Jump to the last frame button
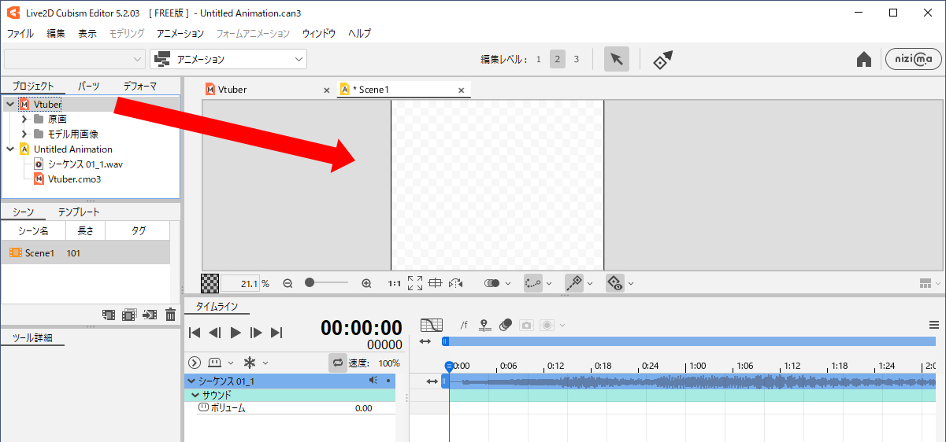946x442 pixels. click(276, 333)
